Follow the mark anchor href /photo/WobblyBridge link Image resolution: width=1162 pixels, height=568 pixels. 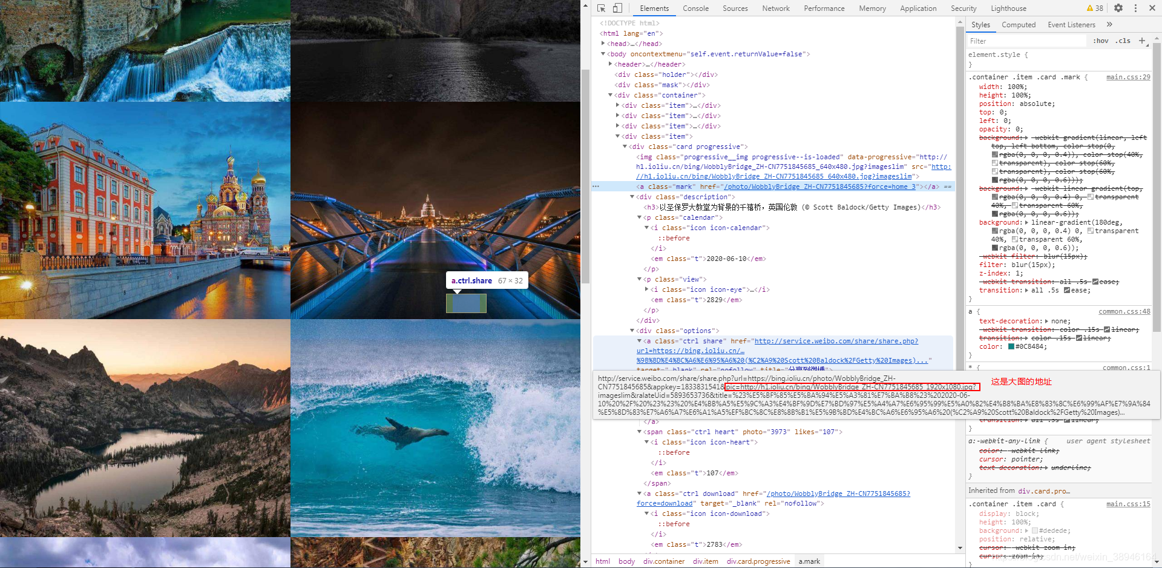(821, 187)
